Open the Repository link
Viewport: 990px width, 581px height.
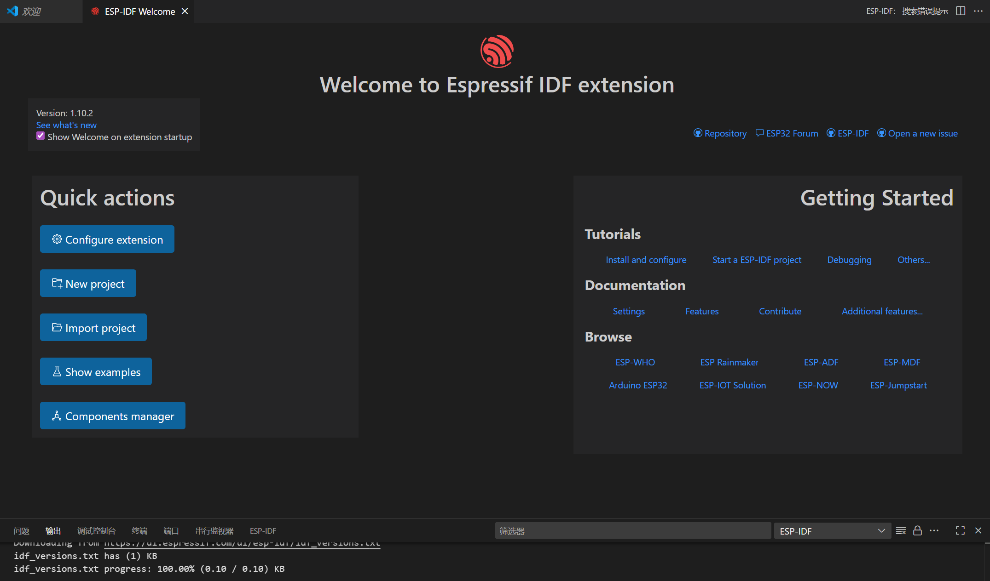click(720, 133)
